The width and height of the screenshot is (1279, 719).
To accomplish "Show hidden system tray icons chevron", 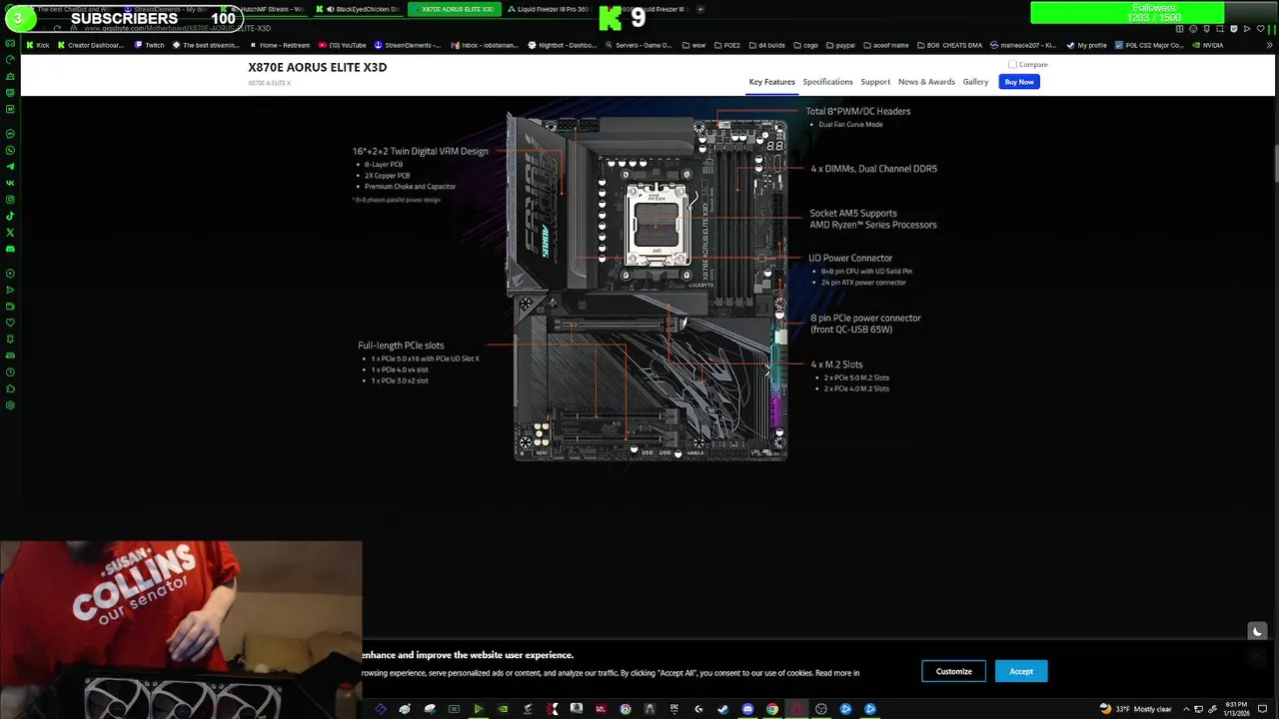I will coord(1185,709).
